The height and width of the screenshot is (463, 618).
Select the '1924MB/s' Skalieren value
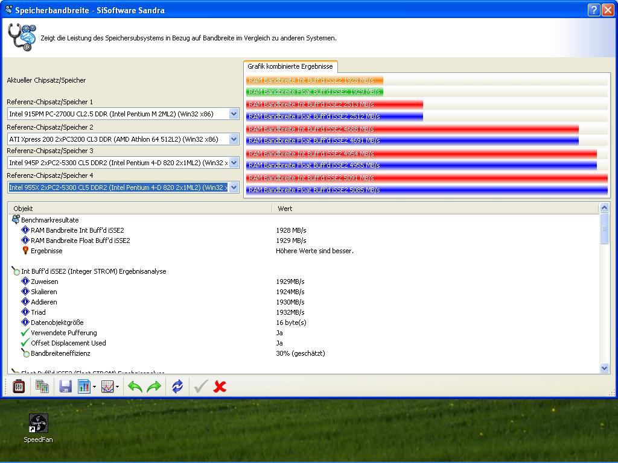290,292
